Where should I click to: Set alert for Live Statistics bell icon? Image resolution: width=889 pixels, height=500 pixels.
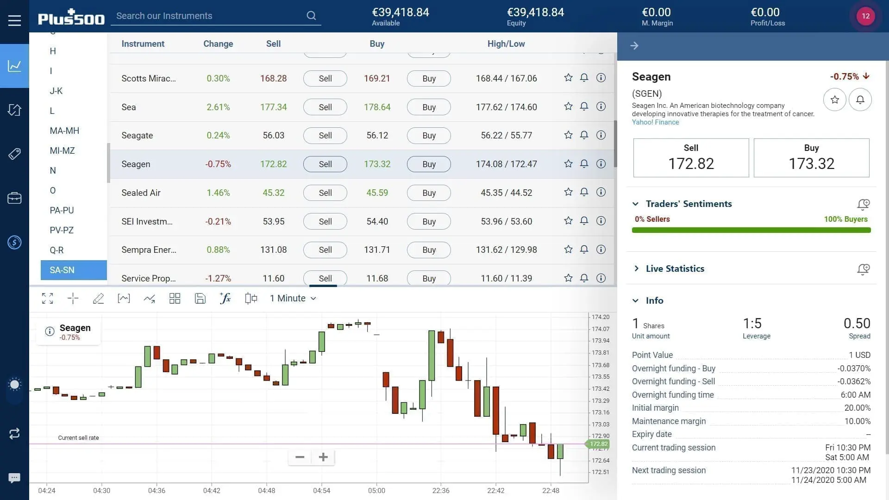click(863, 269)
